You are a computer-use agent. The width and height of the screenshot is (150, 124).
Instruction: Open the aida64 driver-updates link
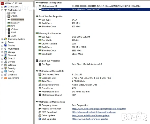[91, 115]
